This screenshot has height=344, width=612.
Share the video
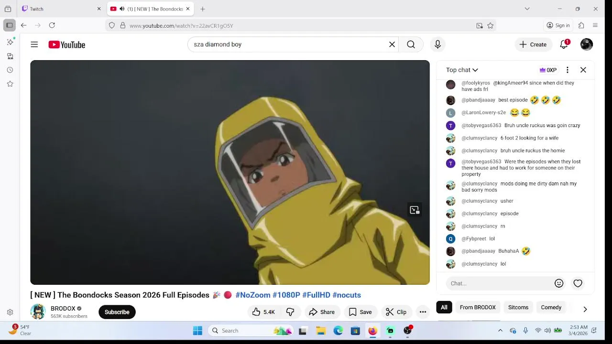click(x=322, y=312)
